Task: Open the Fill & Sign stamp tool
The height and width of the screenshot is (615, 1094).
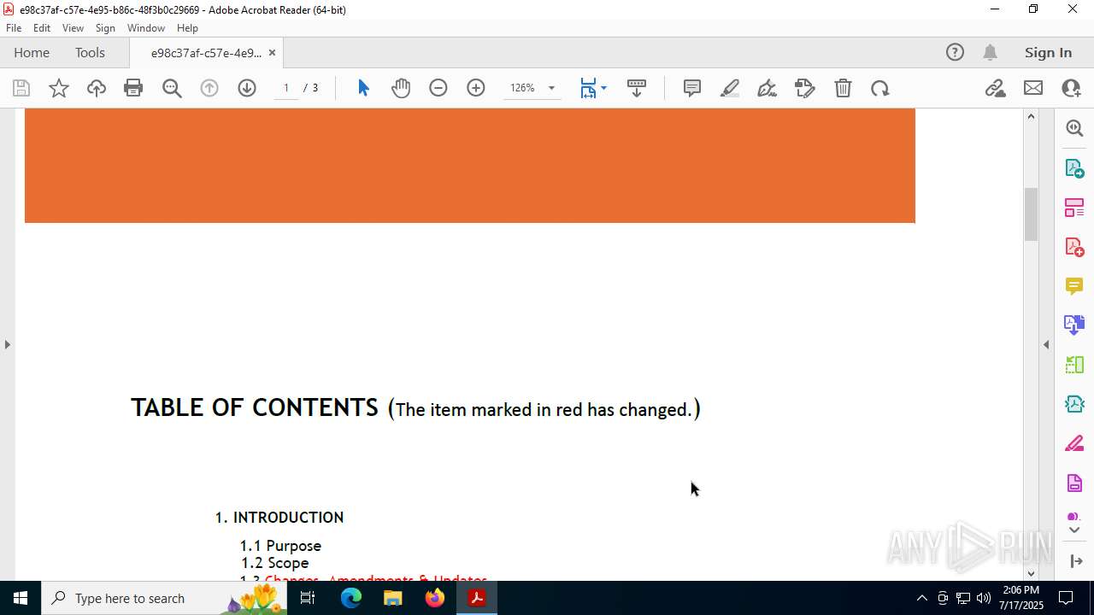Action: point(805,88)
